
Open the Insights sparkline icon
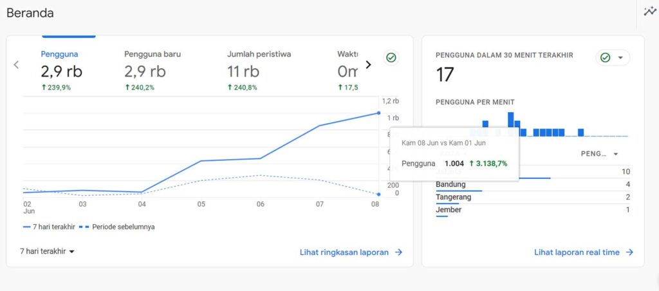pyautogui.click(x=649, y=11)
